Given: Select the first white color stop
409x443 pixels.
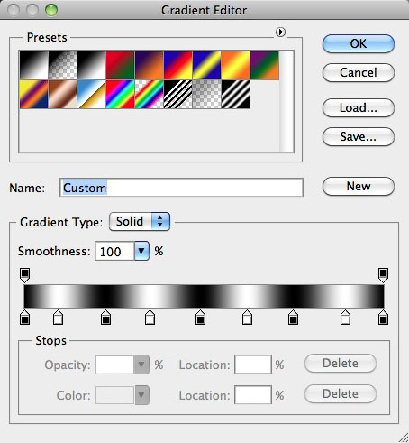Looking at the screenshot, I should pos(58,318).
